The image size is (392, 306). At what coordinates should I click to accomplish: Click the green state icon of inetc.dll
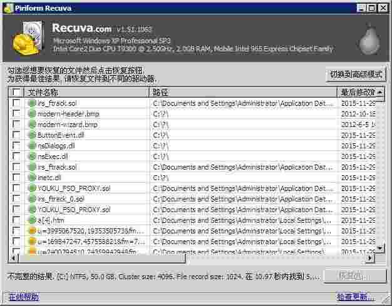pos(32,178)
